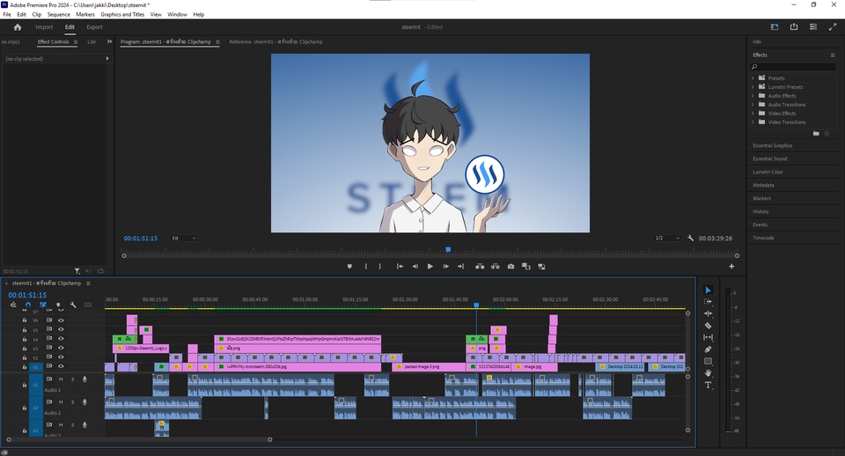Expand the Audio Effects folder

[753, 96]
